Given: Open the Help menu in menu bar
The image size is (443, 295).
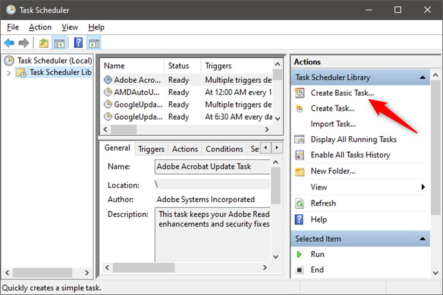Looking at the screenshot, I should [x=96, y=27].
